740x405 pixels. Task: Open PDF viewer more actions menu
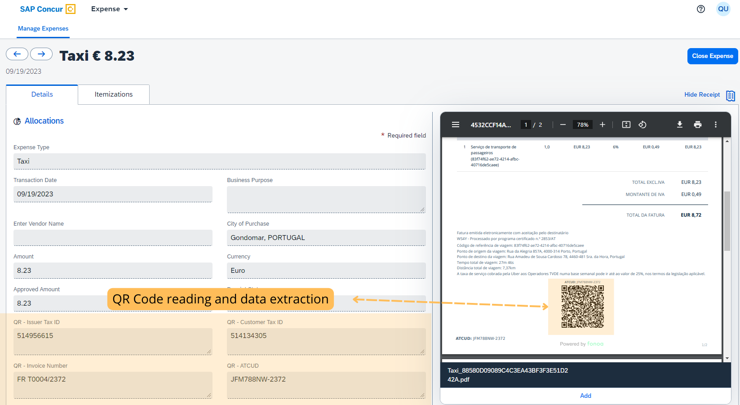pos(716,125)
